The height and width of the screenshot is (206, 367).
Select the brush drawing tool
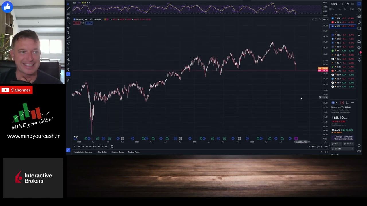(x=68, y=28)
